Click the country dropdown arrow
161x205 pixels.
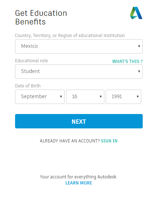coord(139,46)
